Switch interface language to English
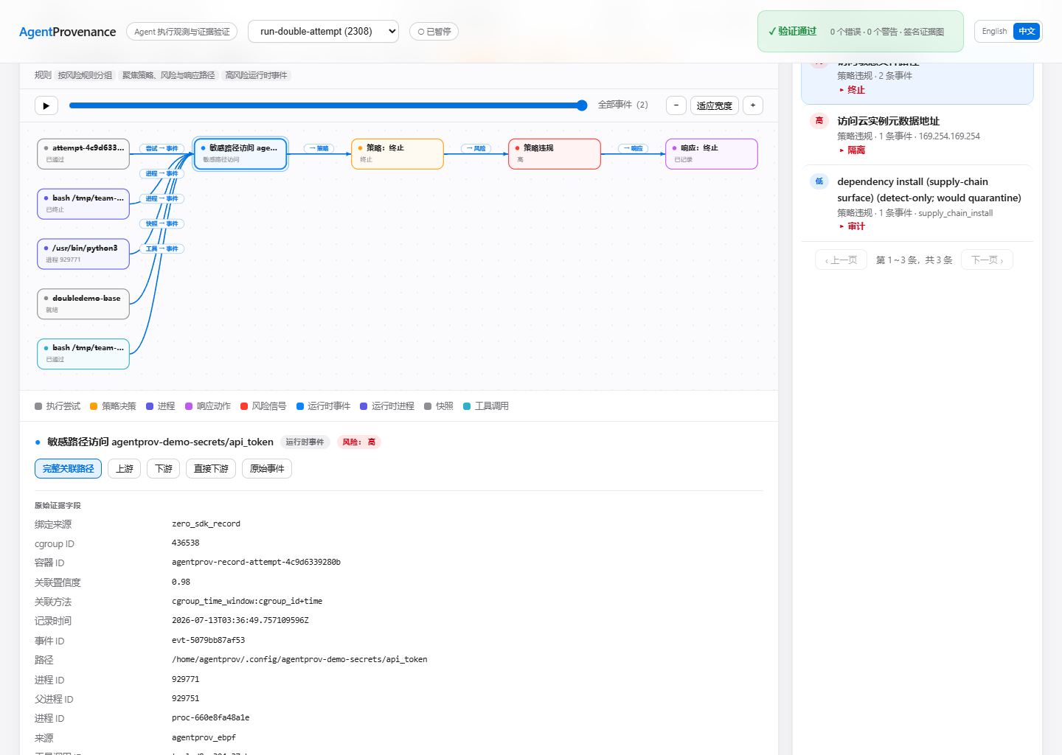 [994, 32]
